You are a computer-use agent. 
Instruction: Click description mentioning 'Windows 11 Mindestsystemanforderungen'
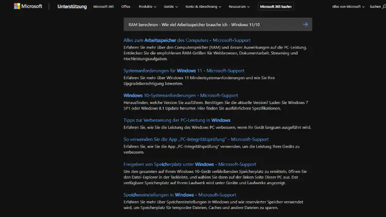[199, 80]
